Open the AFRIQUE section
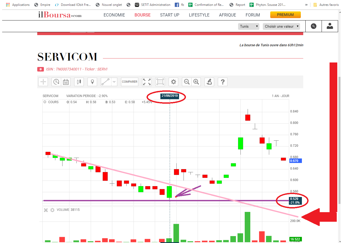This screenshot has height=243, width=341. tap(227, 15)
